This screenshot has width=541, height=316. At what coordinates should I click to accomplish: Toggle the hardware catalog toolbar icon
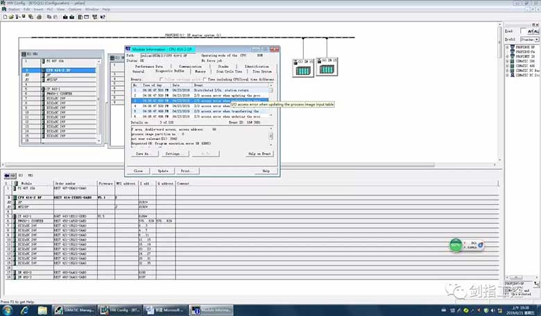pyautogui.click(x=80, y=17)
